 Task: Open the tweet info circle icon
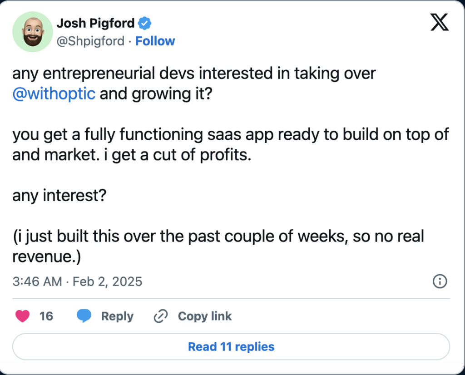pyautogui.click(x=440, y=281)
